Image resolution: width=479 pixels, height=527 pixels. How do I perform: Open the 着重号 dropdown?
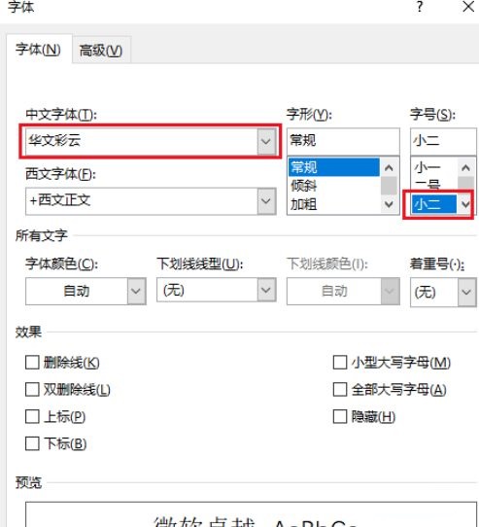point(466,292)
